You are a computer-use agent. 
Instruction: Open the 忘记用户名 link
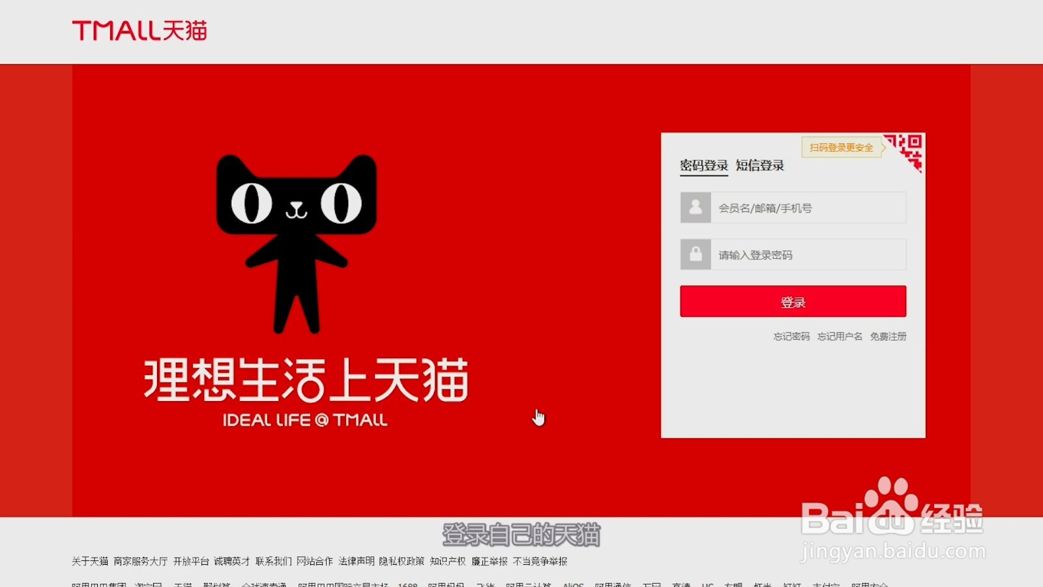(840, 337)
